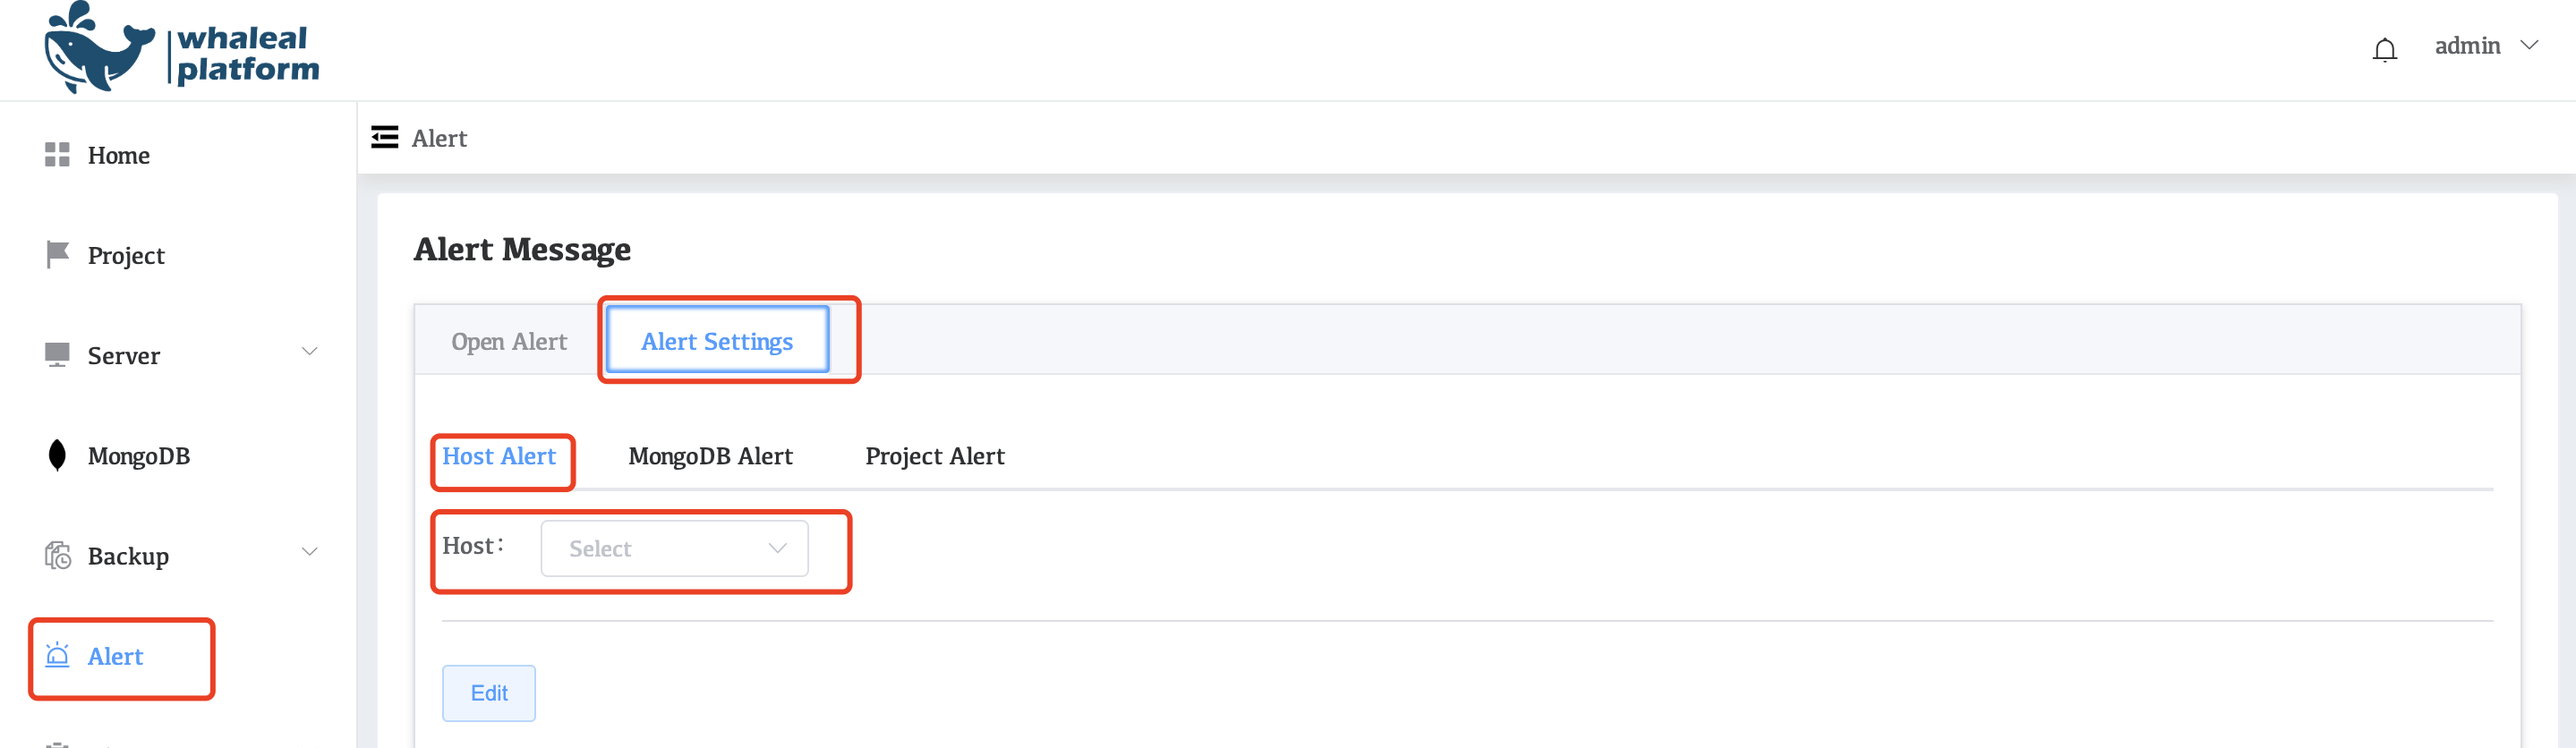
Task: Select the Alert Settings tab
Action: [717, 342]
